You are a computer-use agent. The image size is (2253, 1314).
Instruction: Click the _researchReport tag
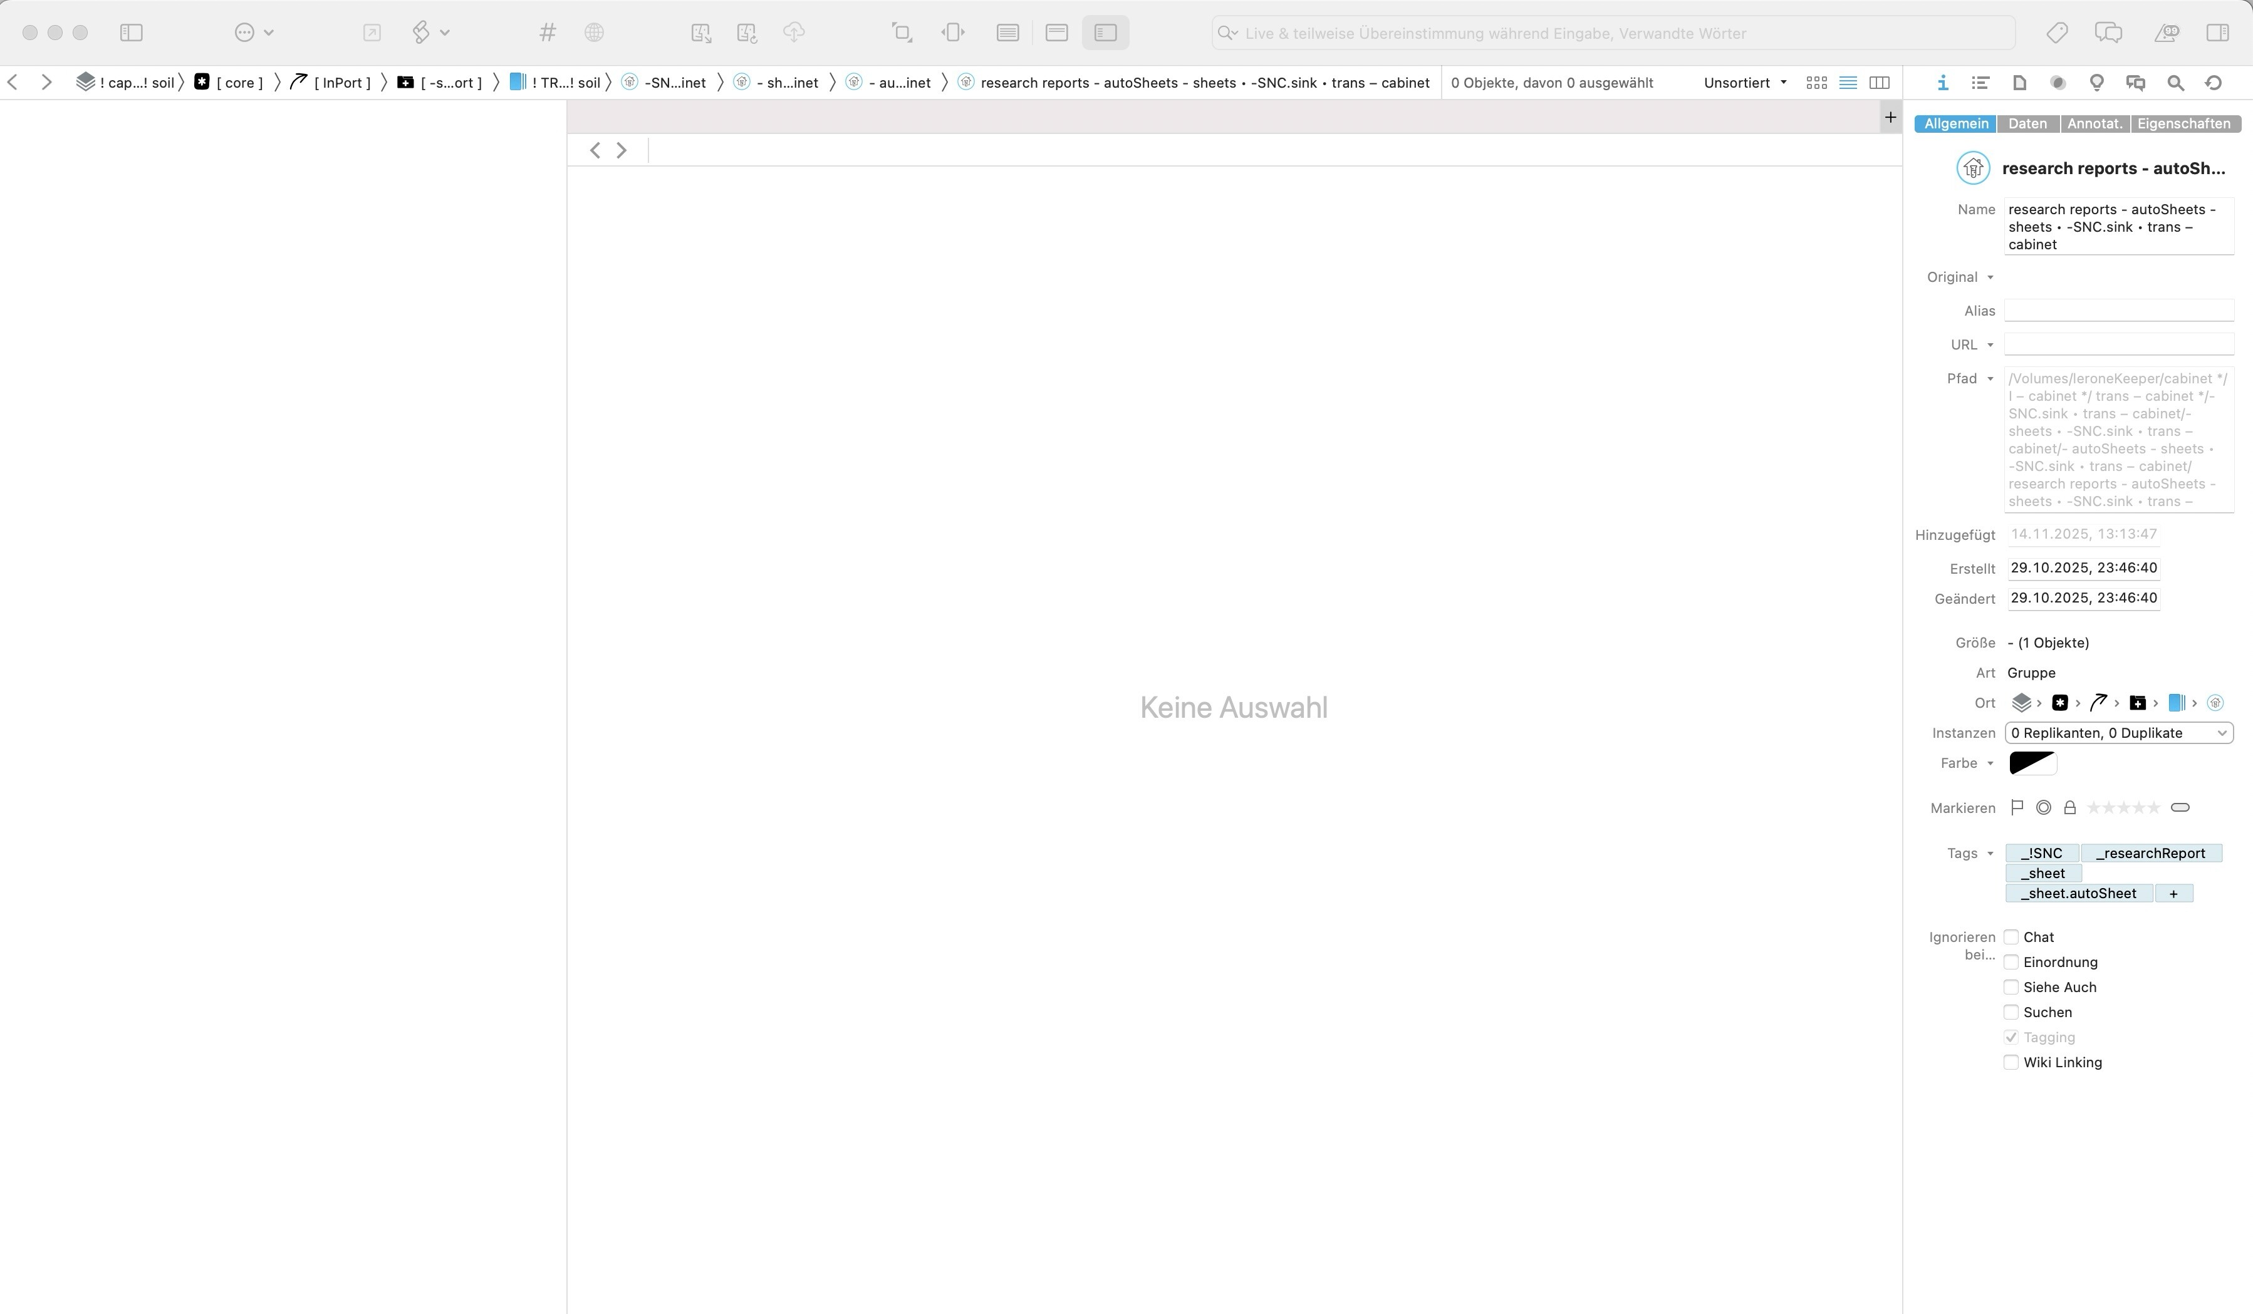2150,853
